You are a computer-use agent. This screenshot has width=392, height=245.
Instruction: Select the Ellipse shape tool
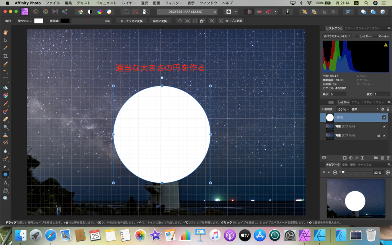point(5,175)
